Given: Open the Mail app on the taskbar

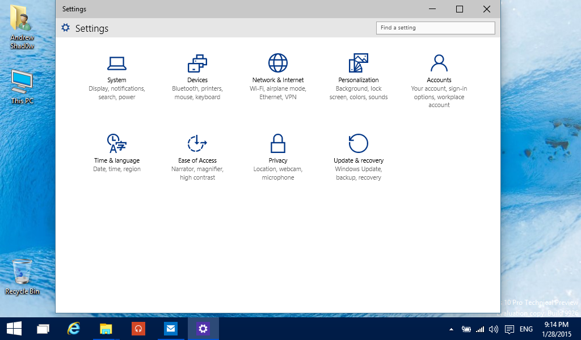Looking at the screenshot, I should [171, 329].
